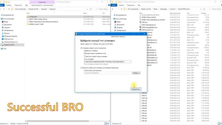Expand address history dropdown in right window
Screen dimensions: 222x125
[x=200, y=9]
